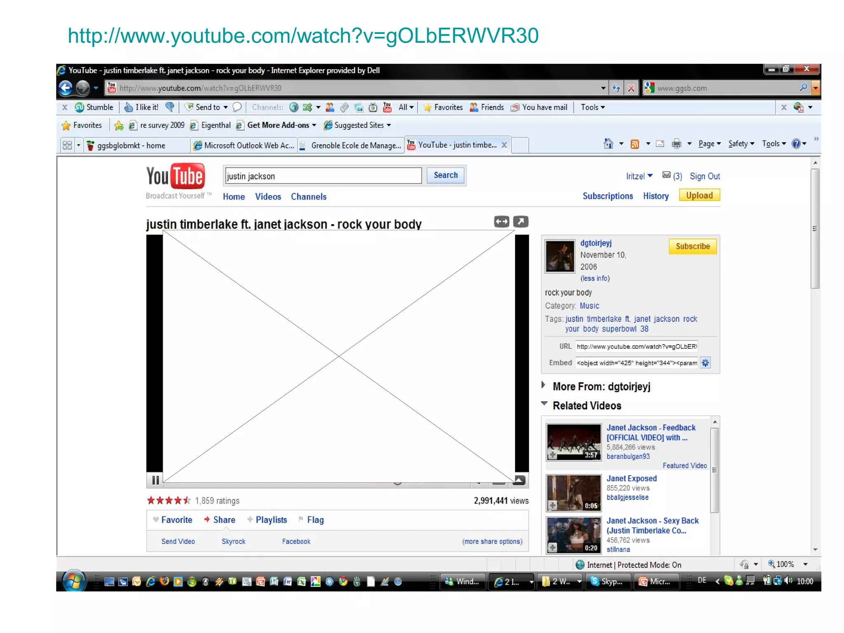Image resolution: width=844 pixels, height=633 pixels.
Task: Click the Skype taskbar button
Action: click(x=607, y=581)
